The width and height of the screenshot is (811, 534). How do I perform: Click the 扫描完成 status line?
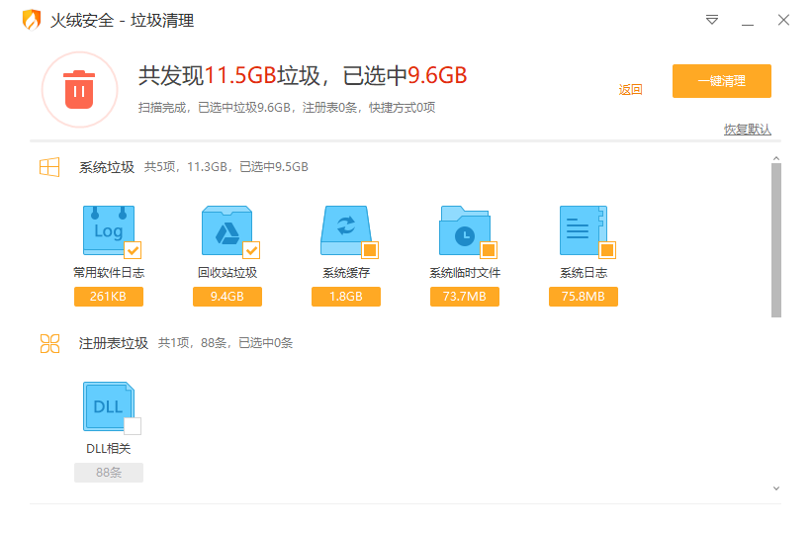pyautogui.click(x=287, y=108)
